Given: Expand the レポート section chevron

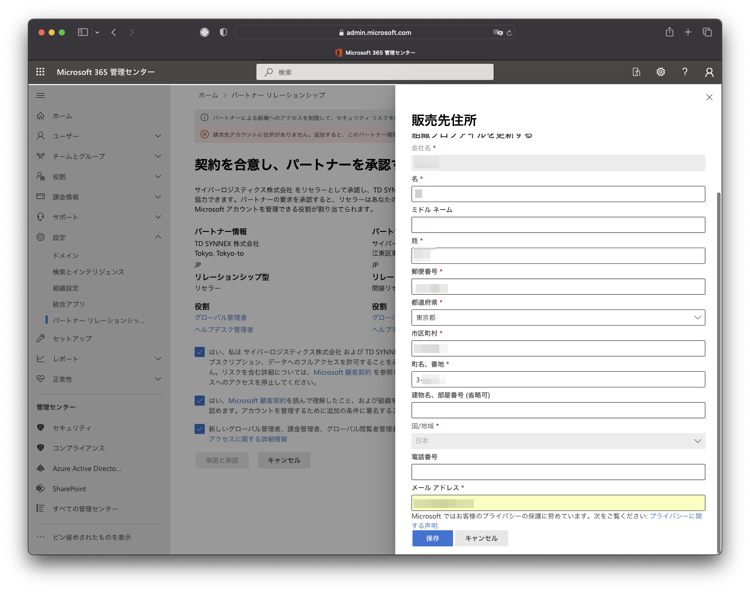Looking at the screenshot, I should point(158,359).
